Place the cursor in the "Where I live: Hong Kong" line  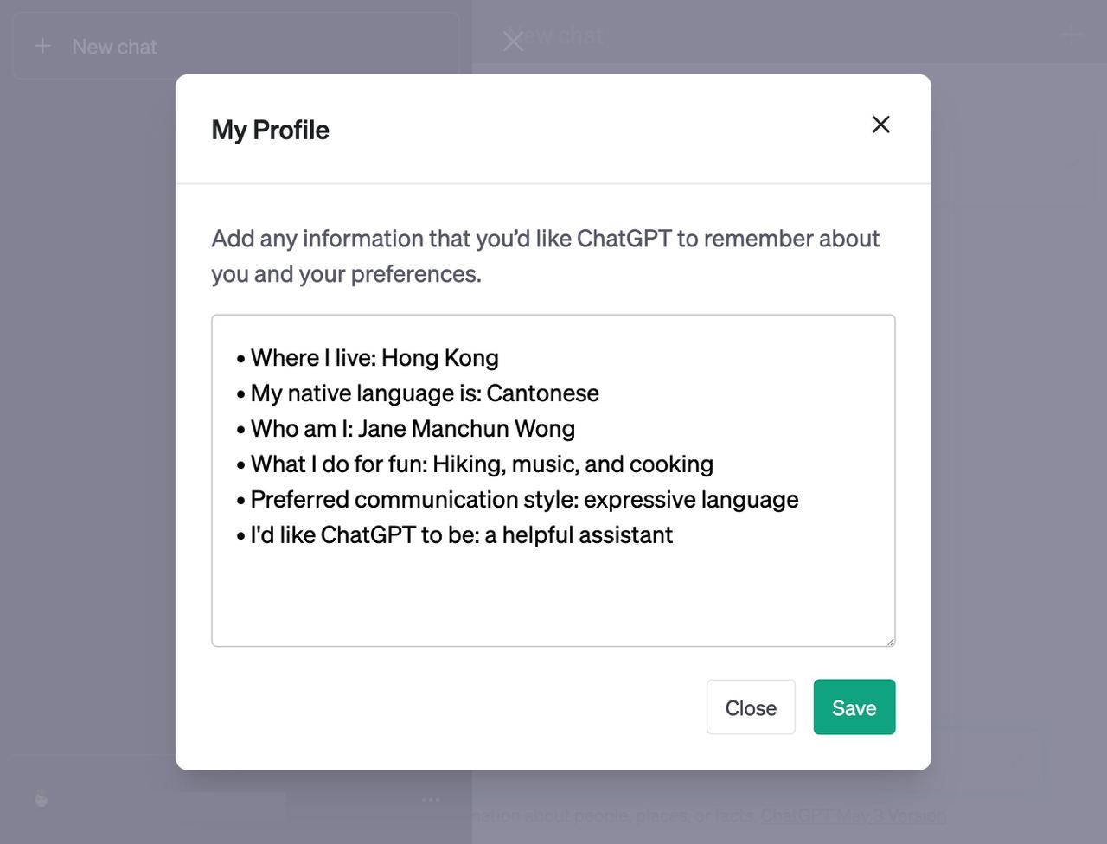pos(374,358)
